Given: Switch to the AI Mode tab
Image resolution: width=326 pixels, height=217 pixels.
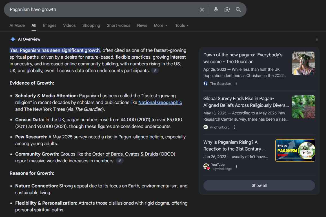Looking at the screenshot, I should [x=17, y=25].
